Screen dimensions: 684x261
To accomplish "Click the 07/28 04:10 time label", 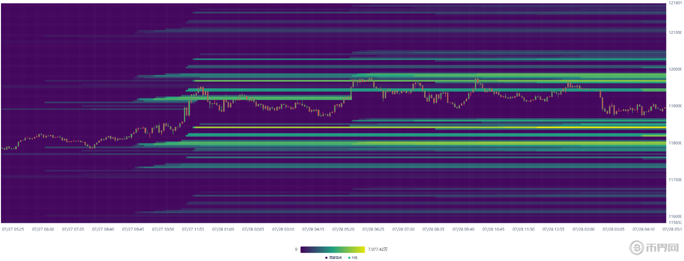I will pyautogui.click(x=643, y=230).
